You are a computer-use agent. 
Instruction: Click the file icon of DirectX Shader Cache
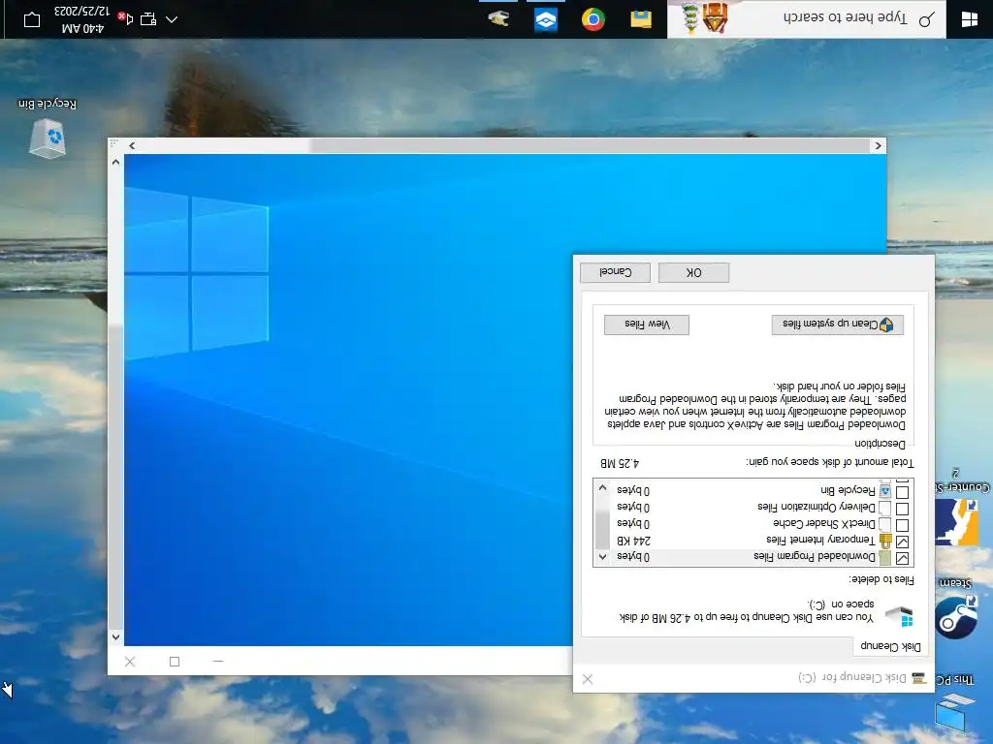pos(884,524)
